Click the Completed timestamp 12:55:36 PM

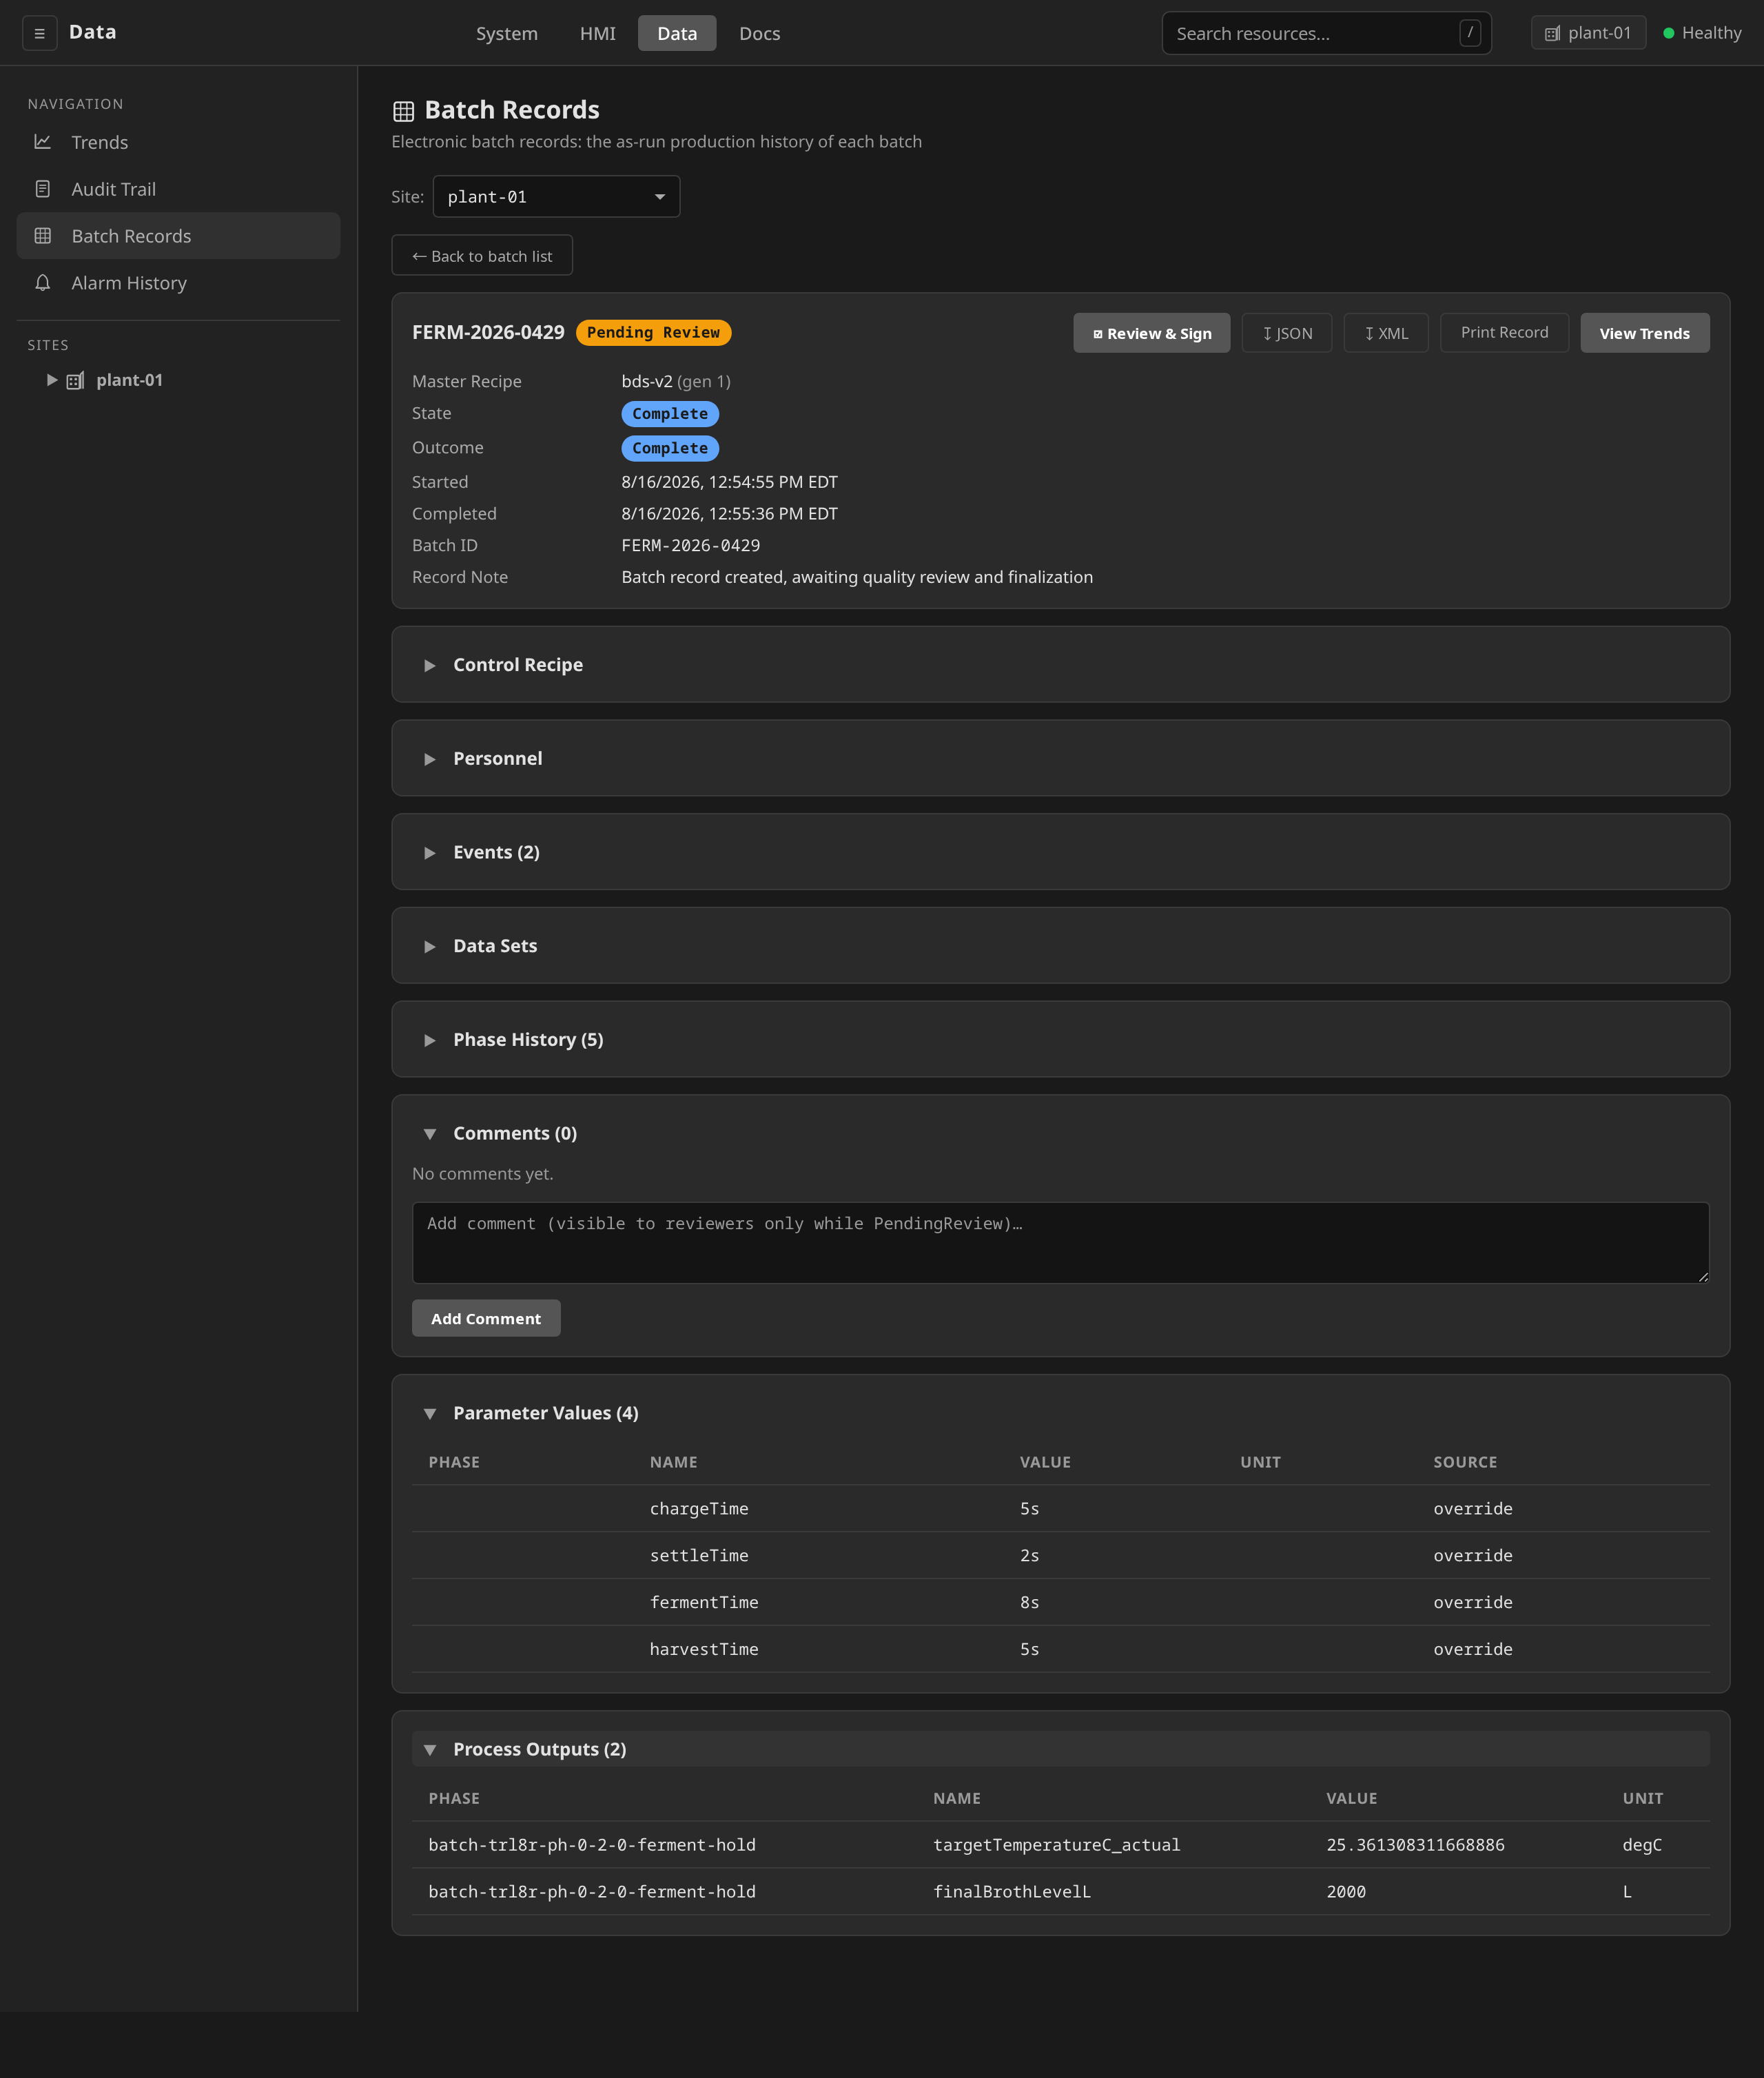(729, 514)
